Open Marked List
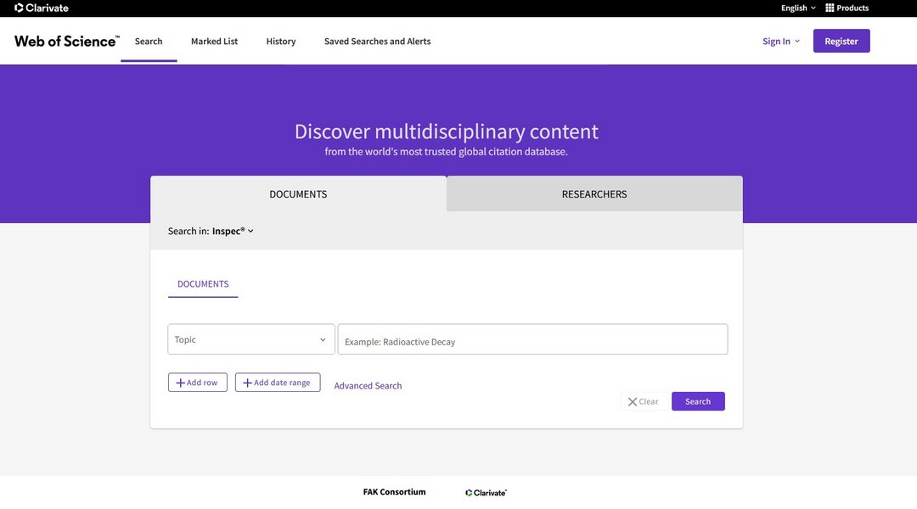 pos(214,41)
